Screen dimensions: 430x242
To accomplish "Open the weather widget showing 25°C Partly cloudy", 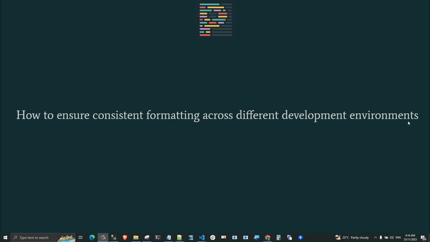I will tap(352, 238).
